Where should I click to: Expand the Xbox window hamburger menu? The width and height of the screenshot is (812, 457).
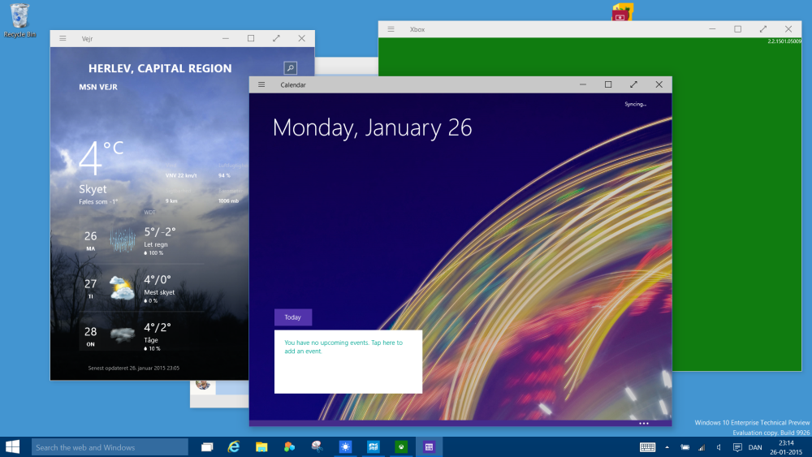point(391,29)
